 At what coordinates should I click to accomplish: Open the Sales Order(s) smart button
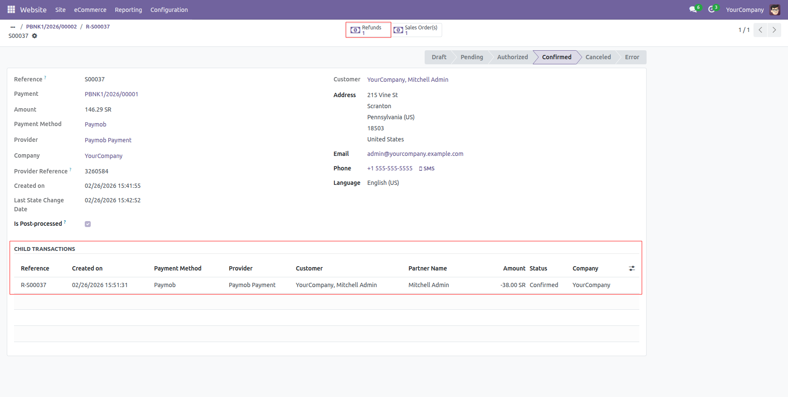tap(417, 30)
